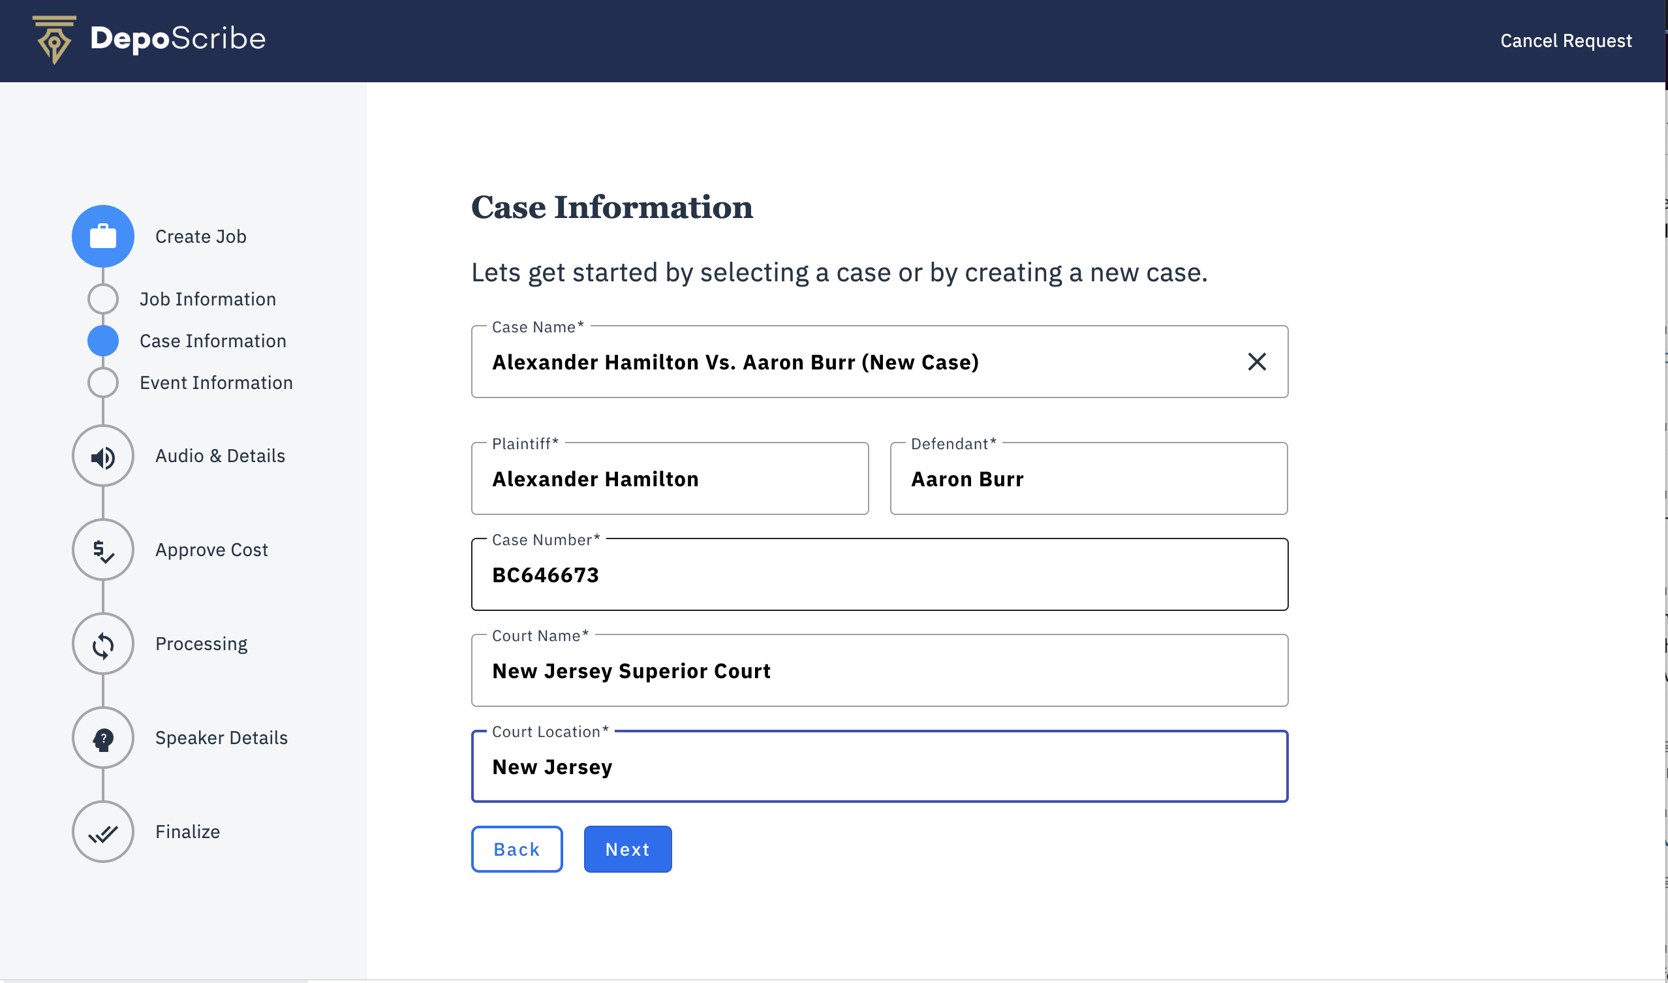
Task: Click the Approve Cost dollar-check icon
Action: click(x=102, y=550)
